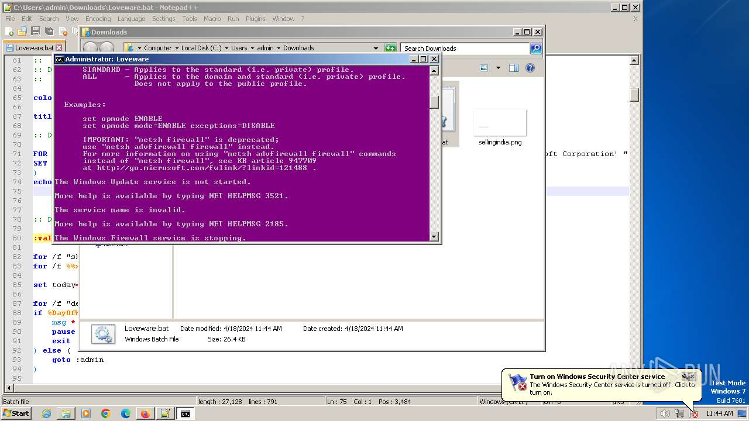
Task: Click the volume speaker tray icon
Action: click(665, 413)
